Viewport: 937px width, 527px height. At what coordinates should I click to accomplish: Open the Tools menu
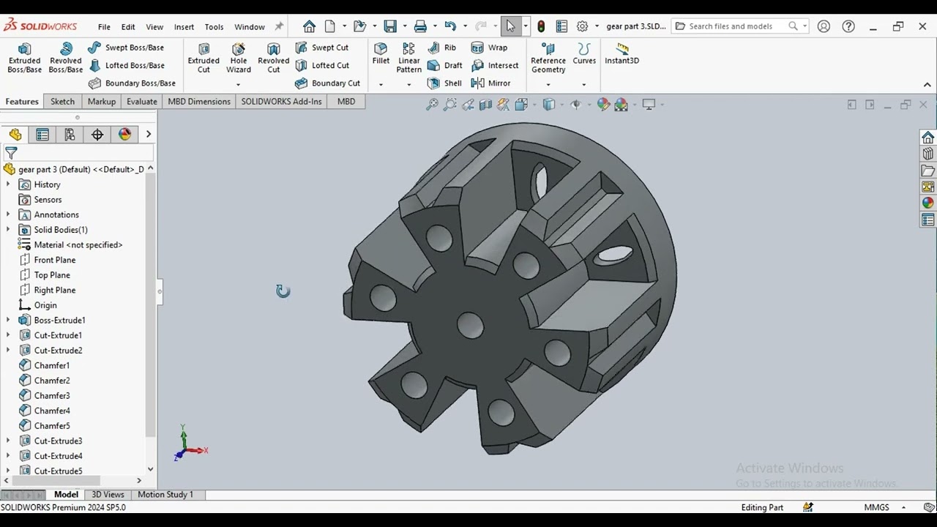[214, 26]
